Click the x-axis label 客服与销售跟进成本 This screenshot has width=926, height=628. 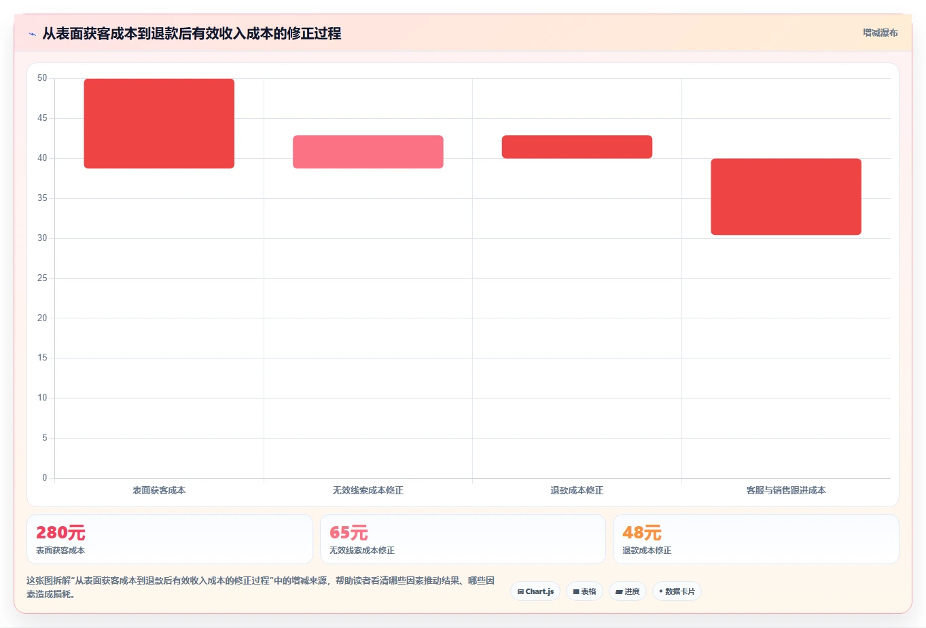tap(786, 490)
